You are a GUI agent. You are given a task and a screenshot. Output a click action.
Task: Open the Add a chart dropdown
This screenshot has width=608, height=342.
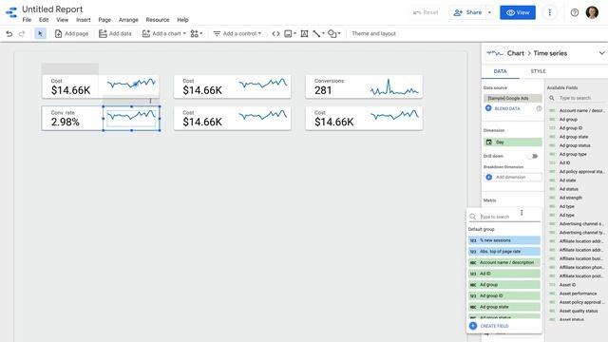tap(164, 34)
